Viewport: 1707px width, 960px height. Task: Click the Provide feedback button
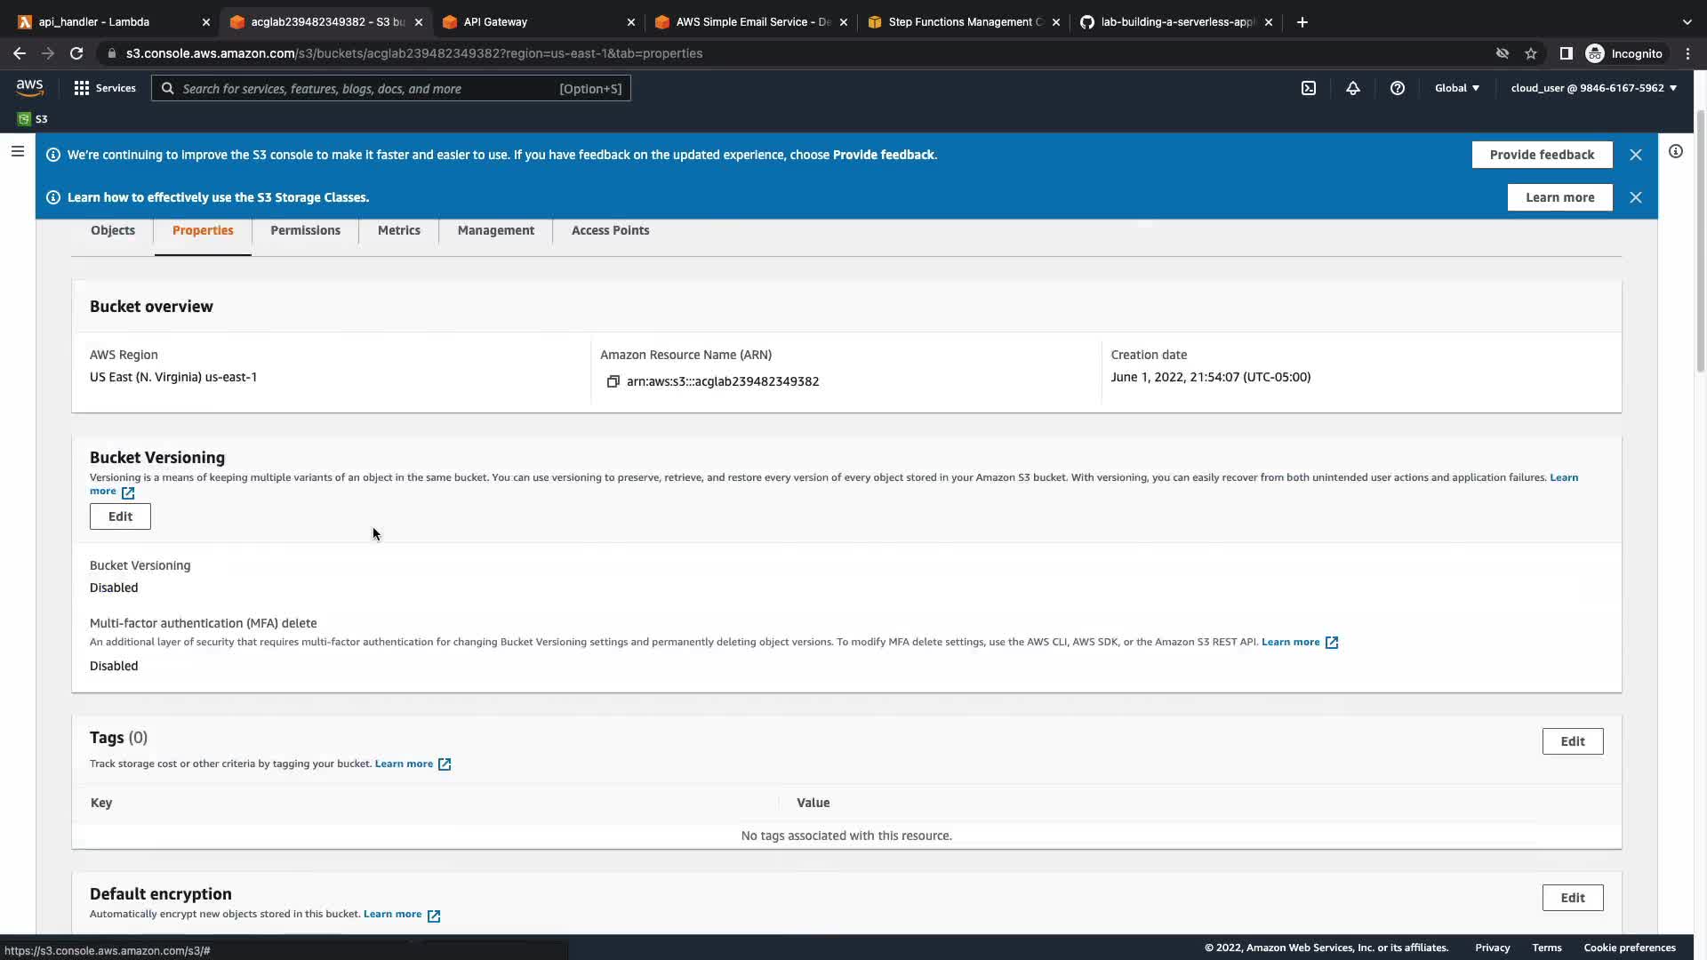(1542, 155)
